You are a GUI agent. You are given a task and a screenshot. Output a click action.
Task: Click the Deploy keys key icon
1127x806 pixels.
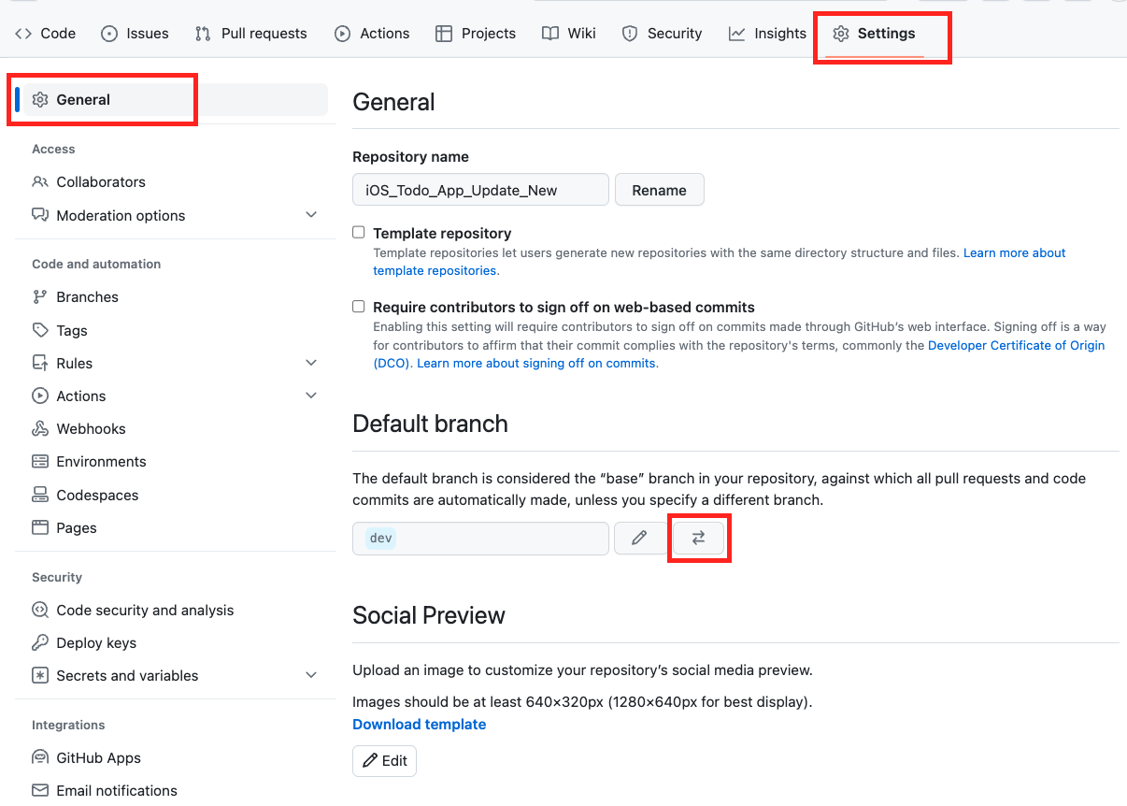pos(40,643)
